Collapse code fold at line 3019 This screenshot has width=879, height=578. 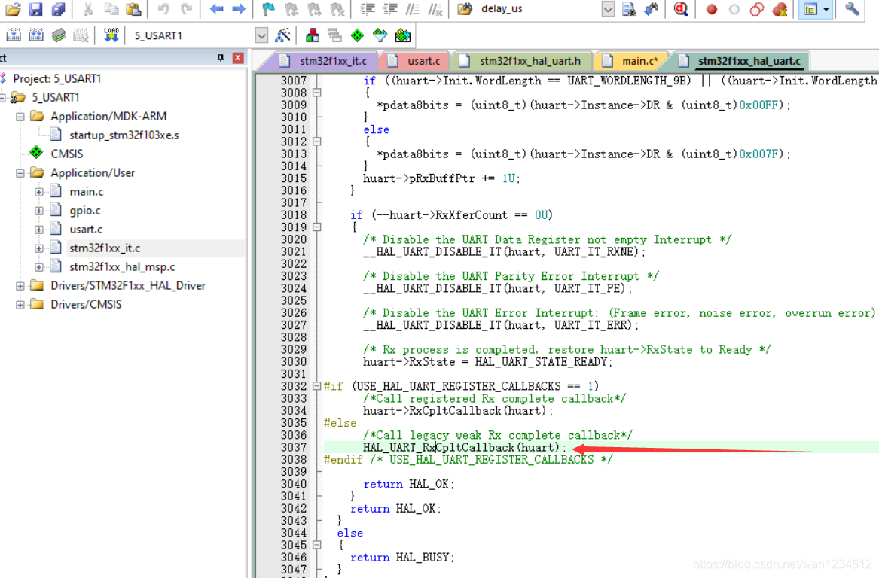(317, 227)
